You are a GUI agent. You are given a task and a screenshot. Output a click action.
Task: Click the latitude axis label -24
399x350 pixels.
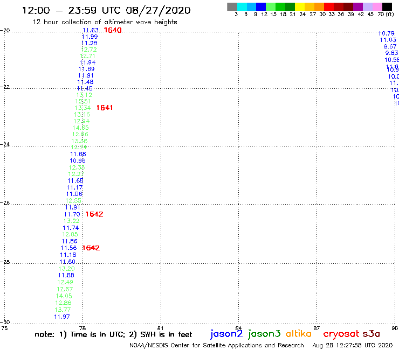click(5, 144)
